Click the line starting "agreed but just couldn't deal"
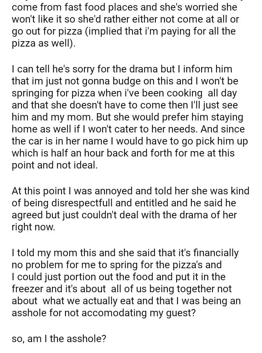 [x=124, y=215]
